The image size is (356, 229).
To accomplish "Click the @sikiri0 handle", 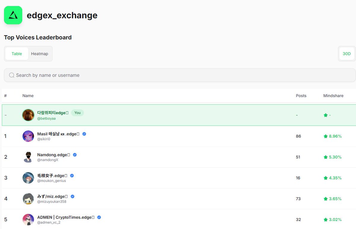I will coord(44,139).
